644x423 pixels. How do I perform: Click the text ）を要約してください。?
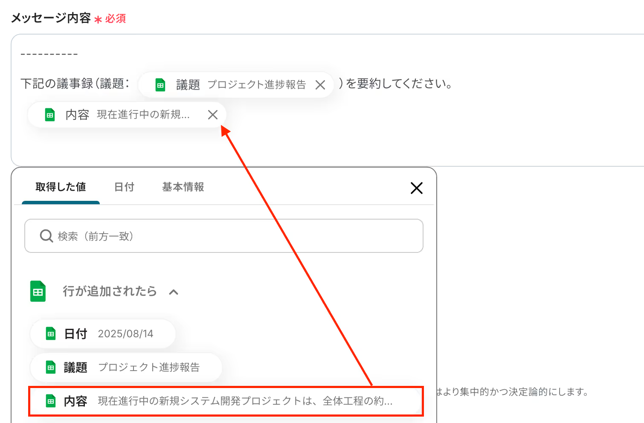(x=395, y=84)
